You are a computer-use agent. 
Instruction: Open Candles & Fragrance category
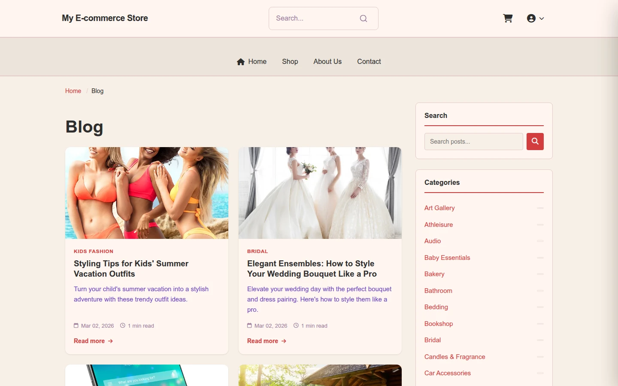[x=455, y=357]
